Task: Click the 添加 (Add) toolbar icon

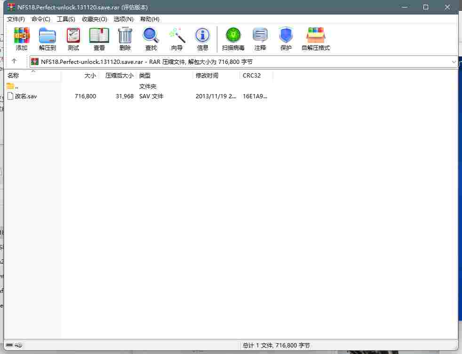Action: click(x=22, y=39)
